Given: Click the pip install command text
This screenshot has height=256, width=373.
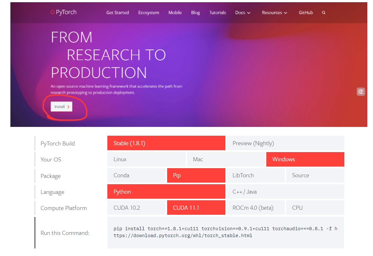Looking at the screenshot, I should pos(225,232).
